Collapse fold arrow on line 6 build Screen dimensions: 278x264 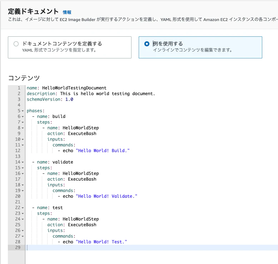pos(23,117)
